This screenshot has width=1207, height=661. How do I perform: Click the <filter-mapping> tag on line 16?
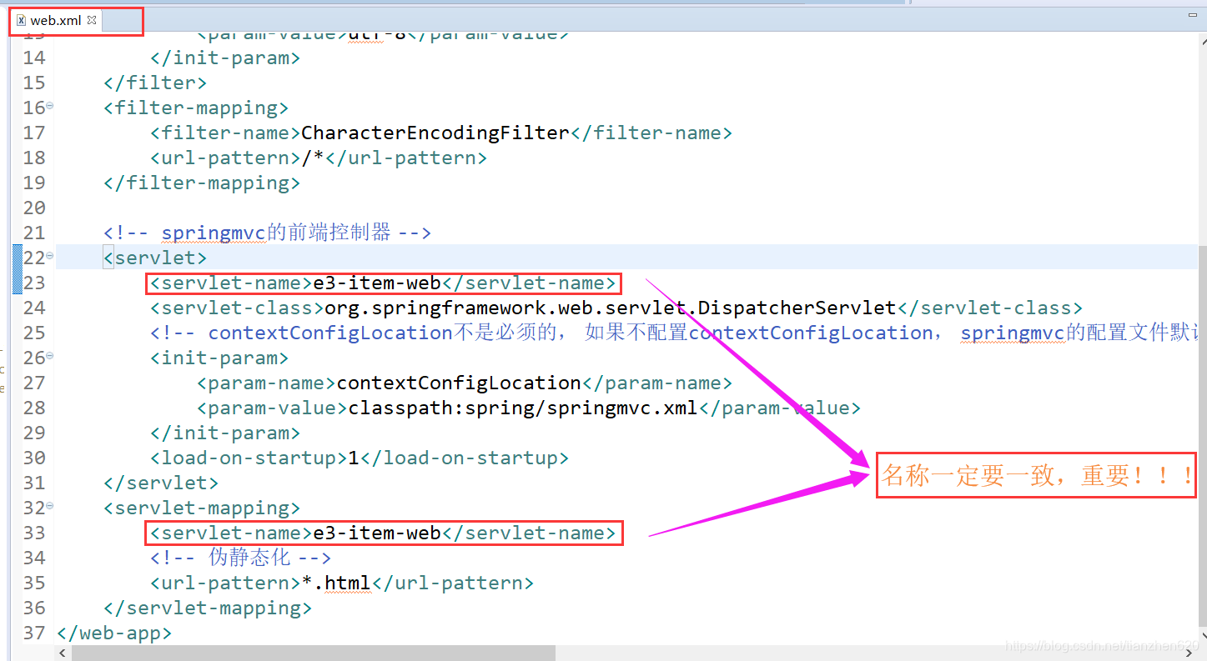[196, 108]
